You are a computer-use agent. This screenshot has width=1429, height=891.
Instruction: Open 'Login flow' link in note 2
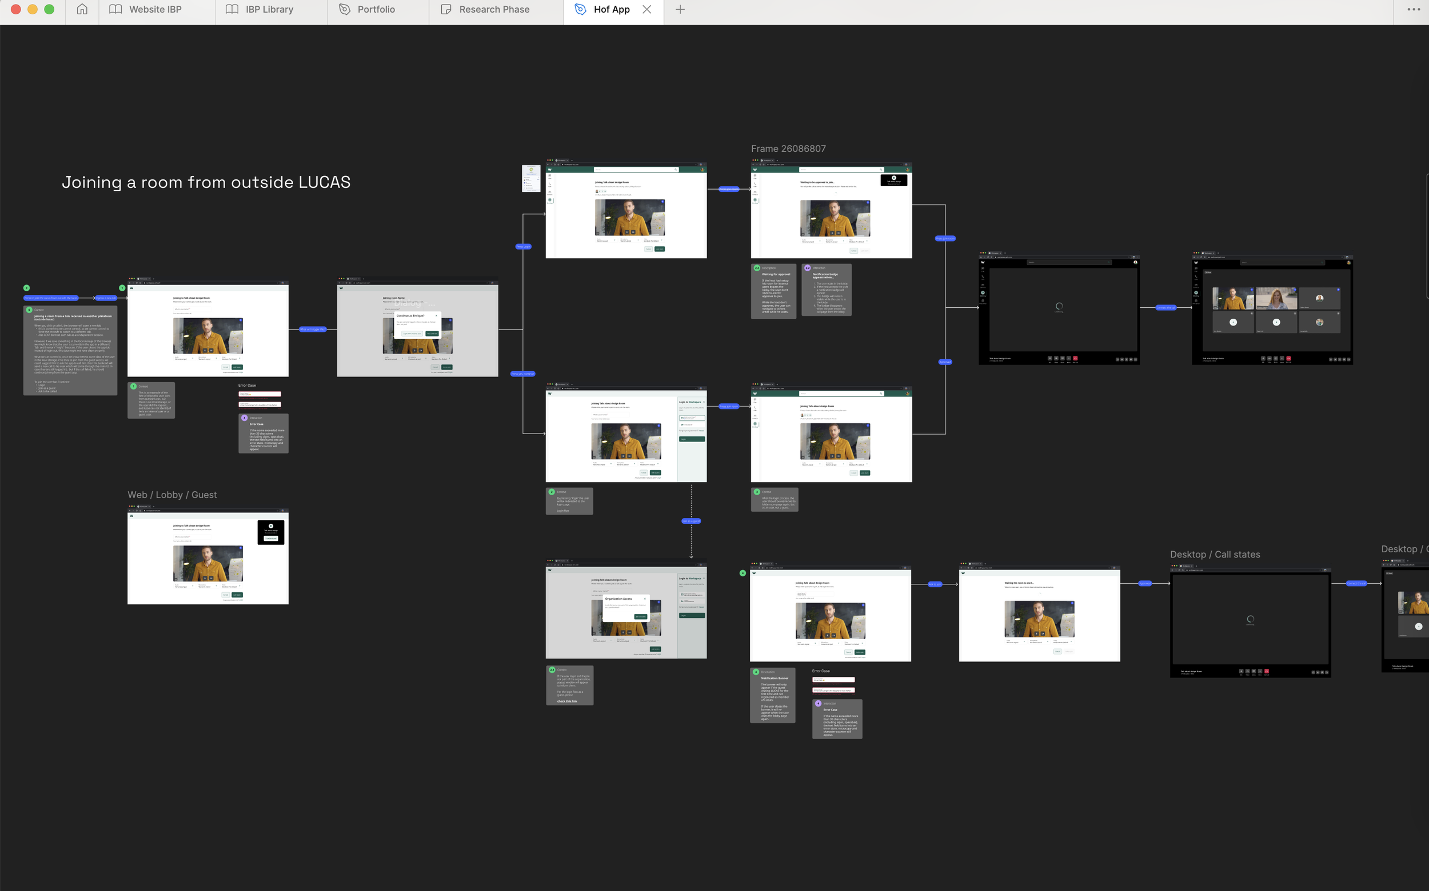(x=563, y=511)
